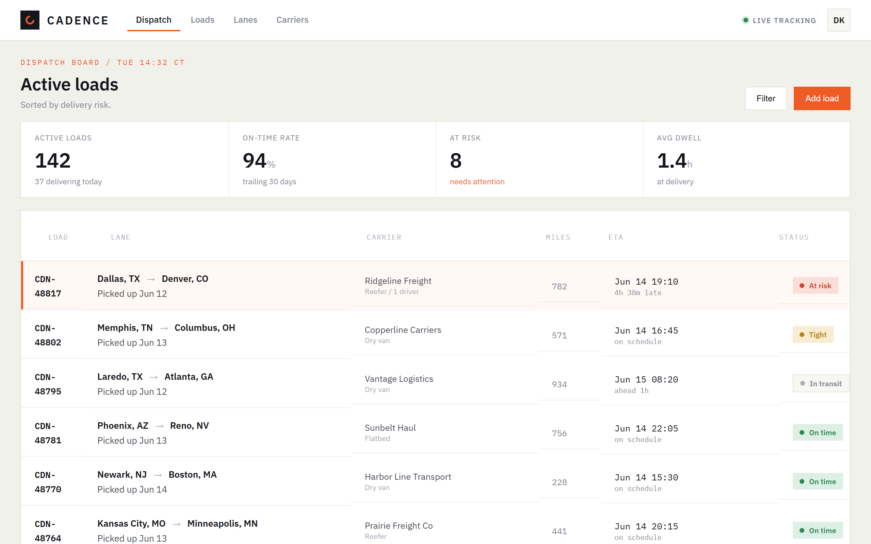The width and height of the screenshot is (871, 544).
Task: Click the Ridgeline Freight carrier name
Action: (398, 281)
